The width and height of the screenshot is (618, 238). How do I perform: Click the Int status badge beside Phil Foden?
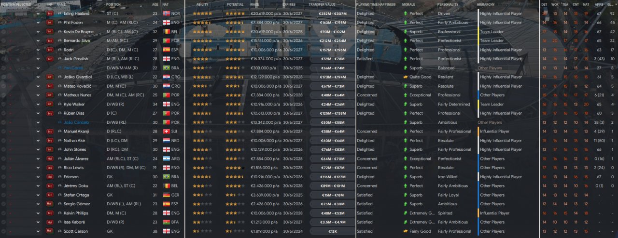pyautogui.click(x=49, y=23)
